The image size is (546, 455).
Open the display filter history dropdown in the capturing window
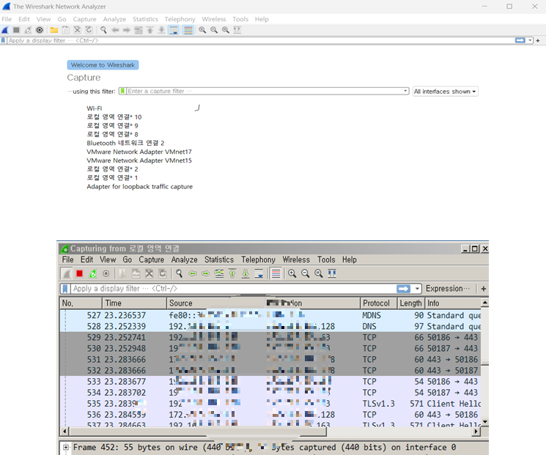[417, 289]
